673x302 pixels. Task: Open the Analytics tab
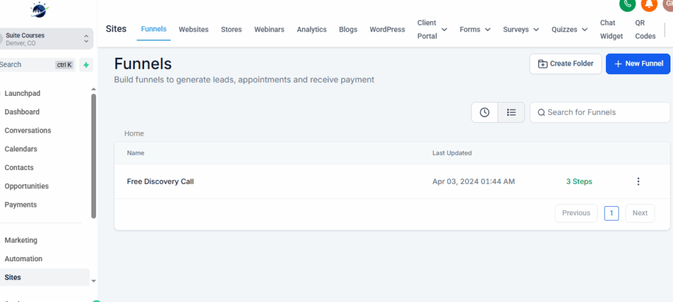(312, 30)
